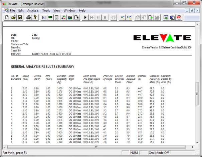Open the Analysis menu
The width and height of the screenshot is (202, 157).
[x=33, y=10]
